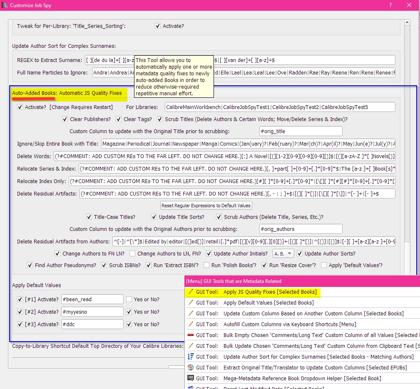Image resolution: width=420 pixels, height=389 pixels.
Task: Click Full Name Particles to Ignore field
Action: point(244,72)
